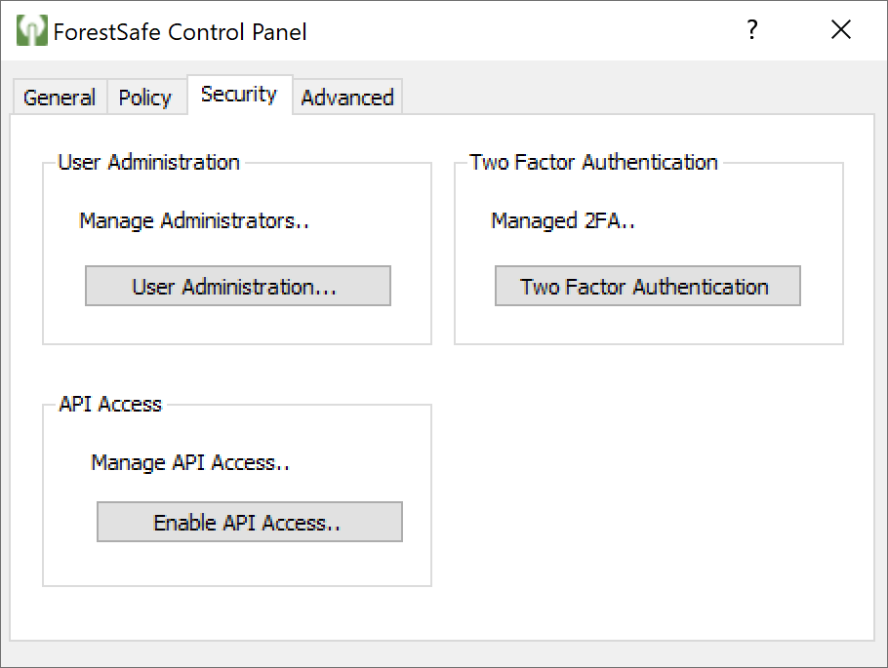888x668 pixels.
Task: Click the Managed 2FA.. label text
Action: click(563, 221)
